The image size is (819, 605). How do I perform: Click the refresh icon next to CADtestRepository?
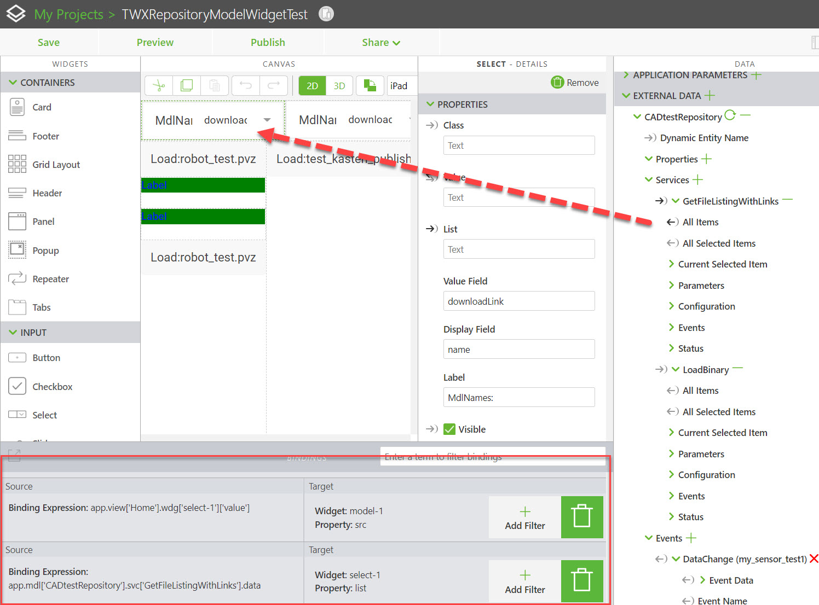click(x=730, y=115)
